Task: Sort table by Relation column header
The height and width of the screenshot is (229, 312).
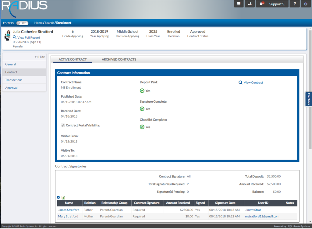Action: point(91,203)
